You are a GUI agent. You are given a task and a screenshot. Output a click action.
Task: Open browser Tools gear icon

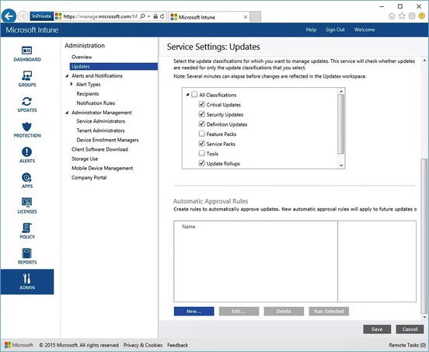(x=412, y=16)
